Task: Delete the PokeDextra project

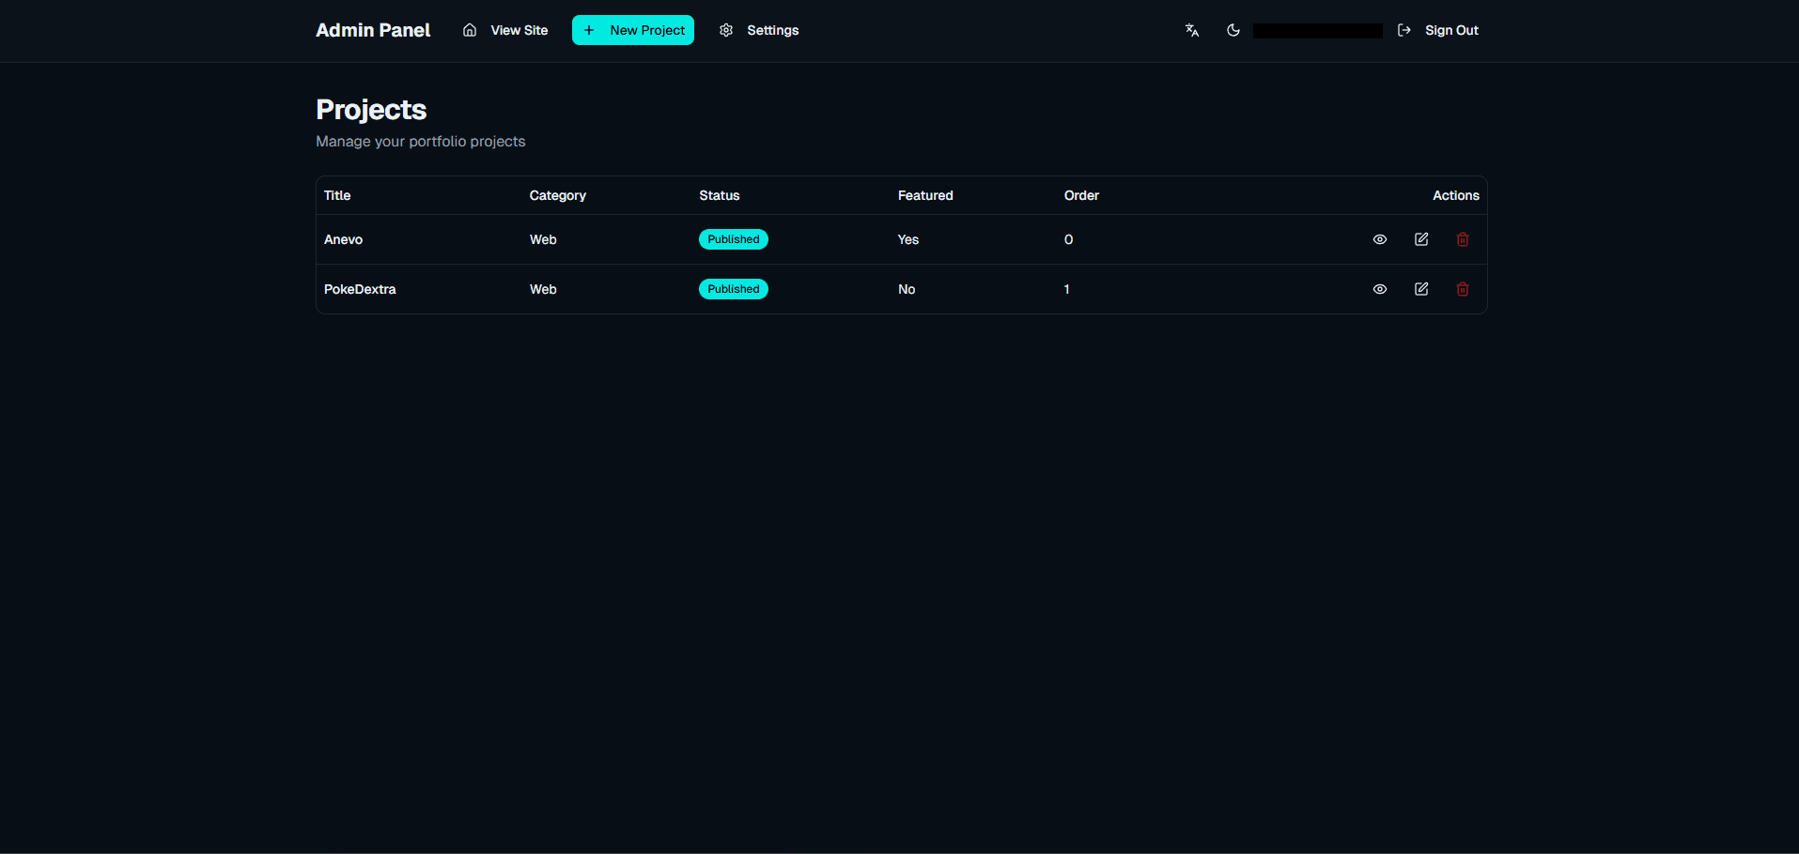Action: 1462,289
